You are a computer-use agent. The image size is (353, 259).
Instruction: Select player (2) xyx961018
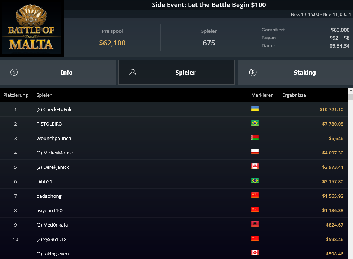[x=52, y=239]
